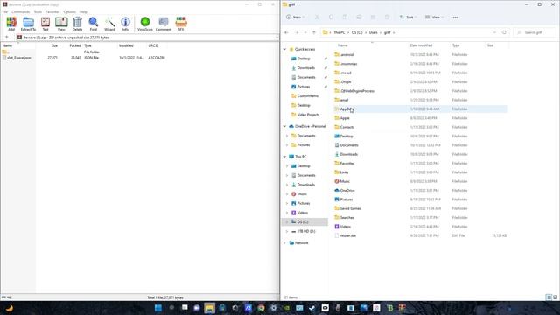Viewport: 560px width, 315px height.
Task: Click Rename icon in File Explorer toolbar
Action: (359, 17)
